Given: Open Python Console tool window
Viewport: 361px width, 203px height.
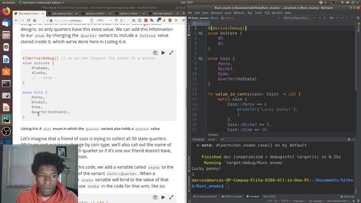Looking at the screenshot, I should point(232,196).
